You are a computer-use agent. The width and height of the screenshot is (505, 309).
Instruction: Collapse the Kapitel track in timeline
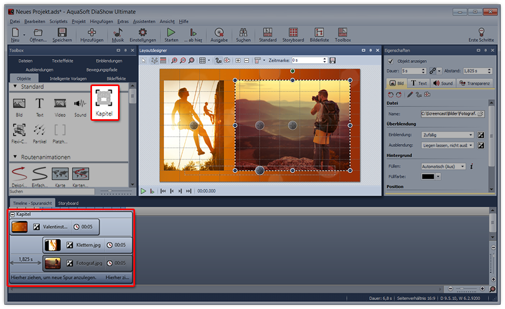pos(13,214)
